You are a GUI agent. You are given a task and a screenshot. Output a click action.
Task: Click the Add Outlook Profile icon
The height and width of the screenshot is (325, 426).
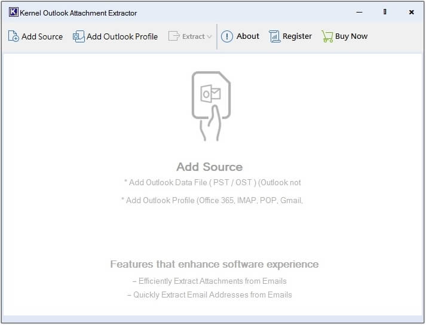pos(78,36)
